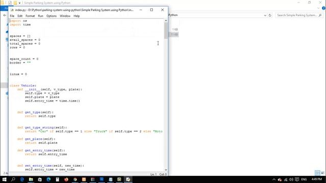The height and width of the screenshot is (183, 326).
Task: Click the search magnifier in File Explorer
Action: pos(320,15)
